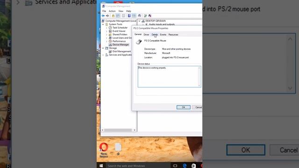The width and height of the screenshot is (299, 168).
Task: Select the Storage tree label
Action: pos(113,48)
